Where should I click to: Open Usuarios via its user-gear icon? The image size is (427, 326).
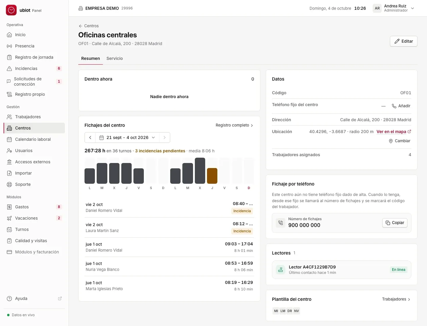[x=9, y=151]
